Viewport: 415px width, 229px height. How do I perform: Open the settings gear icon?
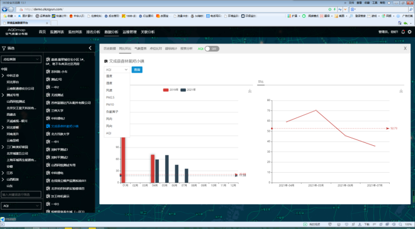pyautogui.click(x=410, y=32)
